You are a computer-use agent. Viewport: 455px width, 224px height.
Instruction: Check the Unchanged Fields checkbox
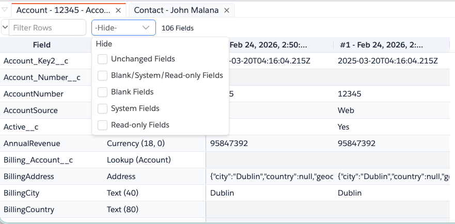(103, 59)
